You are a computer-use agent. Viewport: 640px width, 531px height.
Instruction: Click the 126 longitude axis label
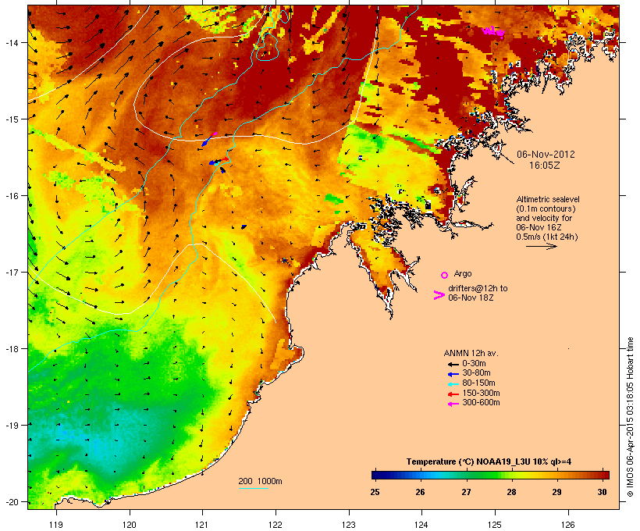[x=568, y=525]
